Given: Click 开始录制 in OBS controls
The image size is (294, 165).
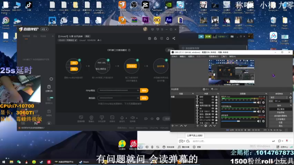Looking at the screenshot, I should [x=280, y=113].
